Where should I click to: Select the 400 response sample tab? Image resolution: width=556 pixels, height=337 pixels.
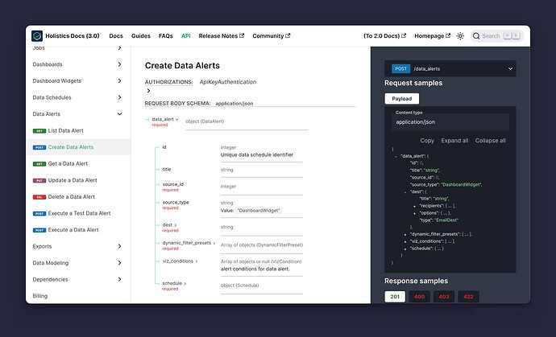click(420, 297)
